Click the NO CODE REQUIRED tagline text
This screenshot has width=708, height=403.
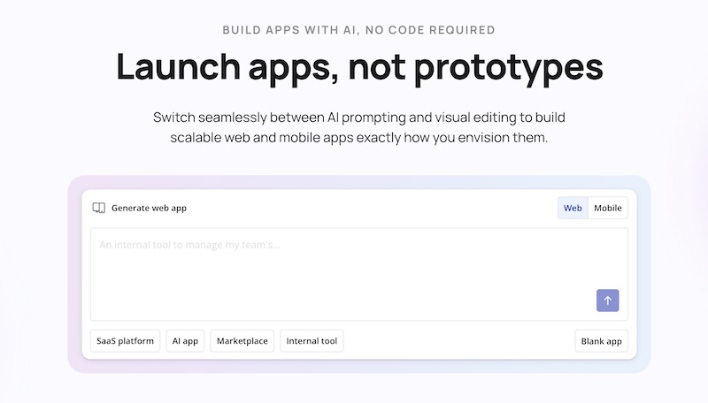click(430, 30)
